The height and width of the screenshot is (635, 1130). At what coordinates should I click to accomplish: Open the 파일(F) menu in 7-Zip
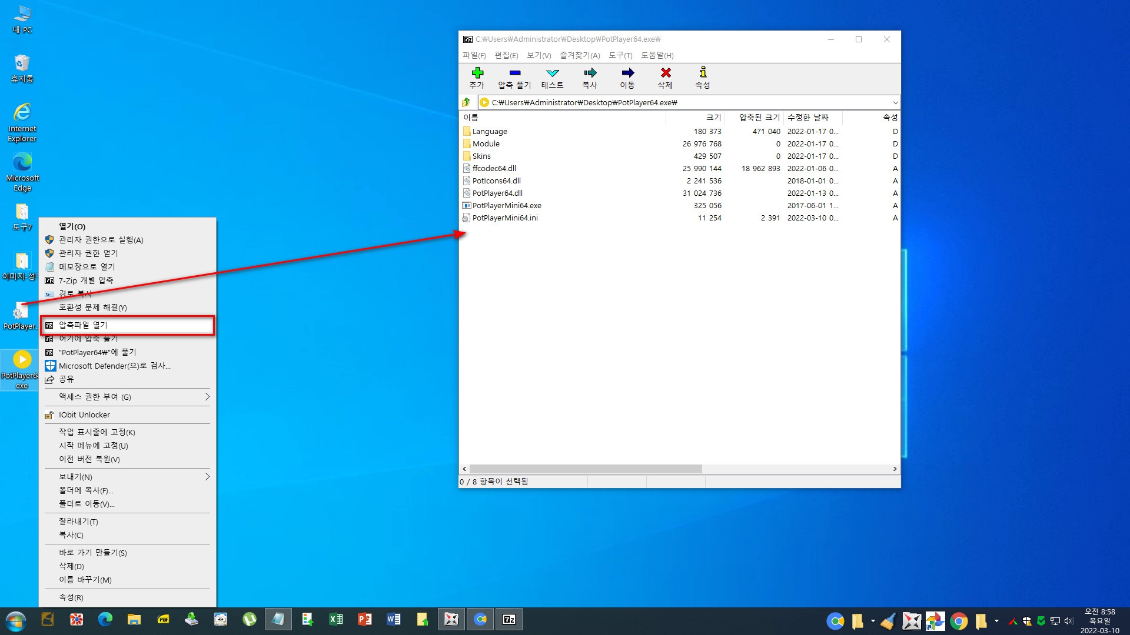click(474, 55)
